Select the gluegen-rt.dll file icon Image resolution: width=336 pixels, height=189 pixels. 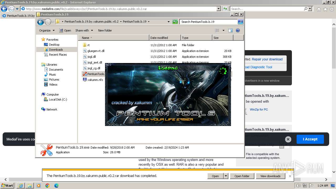(x=85, y=51)
